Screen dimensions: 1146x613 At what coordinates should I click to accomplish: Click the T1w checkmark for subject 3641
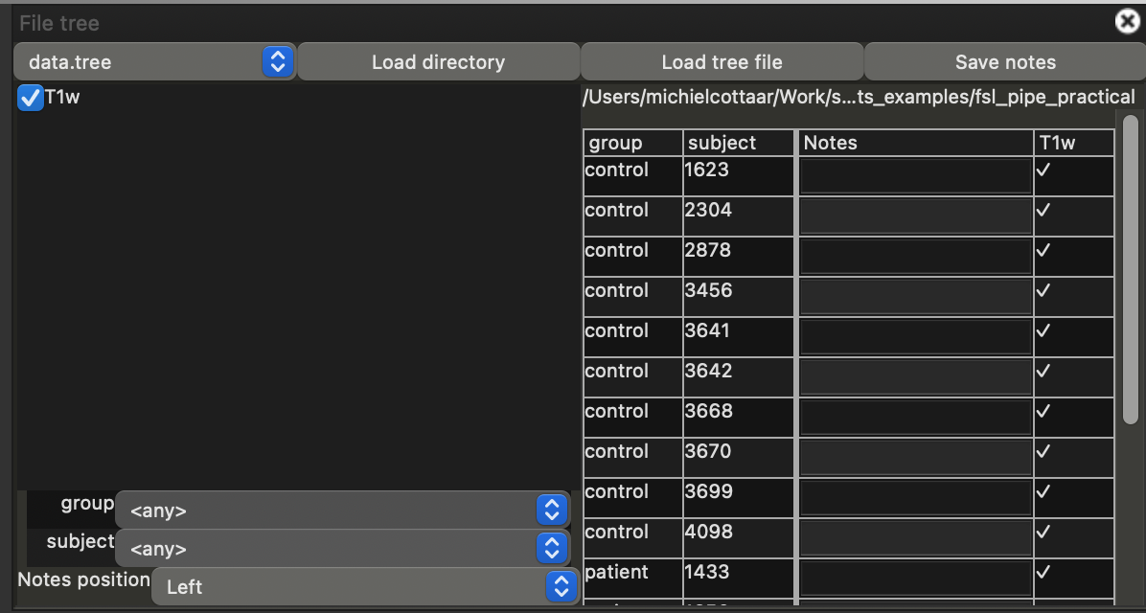(x=1044, y=330)
